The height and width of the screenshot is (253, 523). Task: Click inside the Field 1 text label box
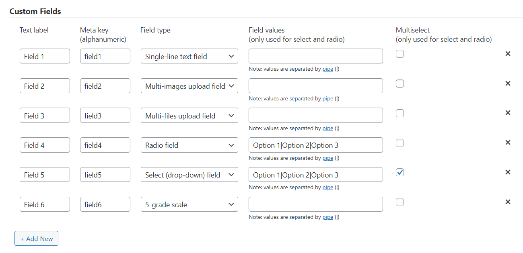pos(44,56)
